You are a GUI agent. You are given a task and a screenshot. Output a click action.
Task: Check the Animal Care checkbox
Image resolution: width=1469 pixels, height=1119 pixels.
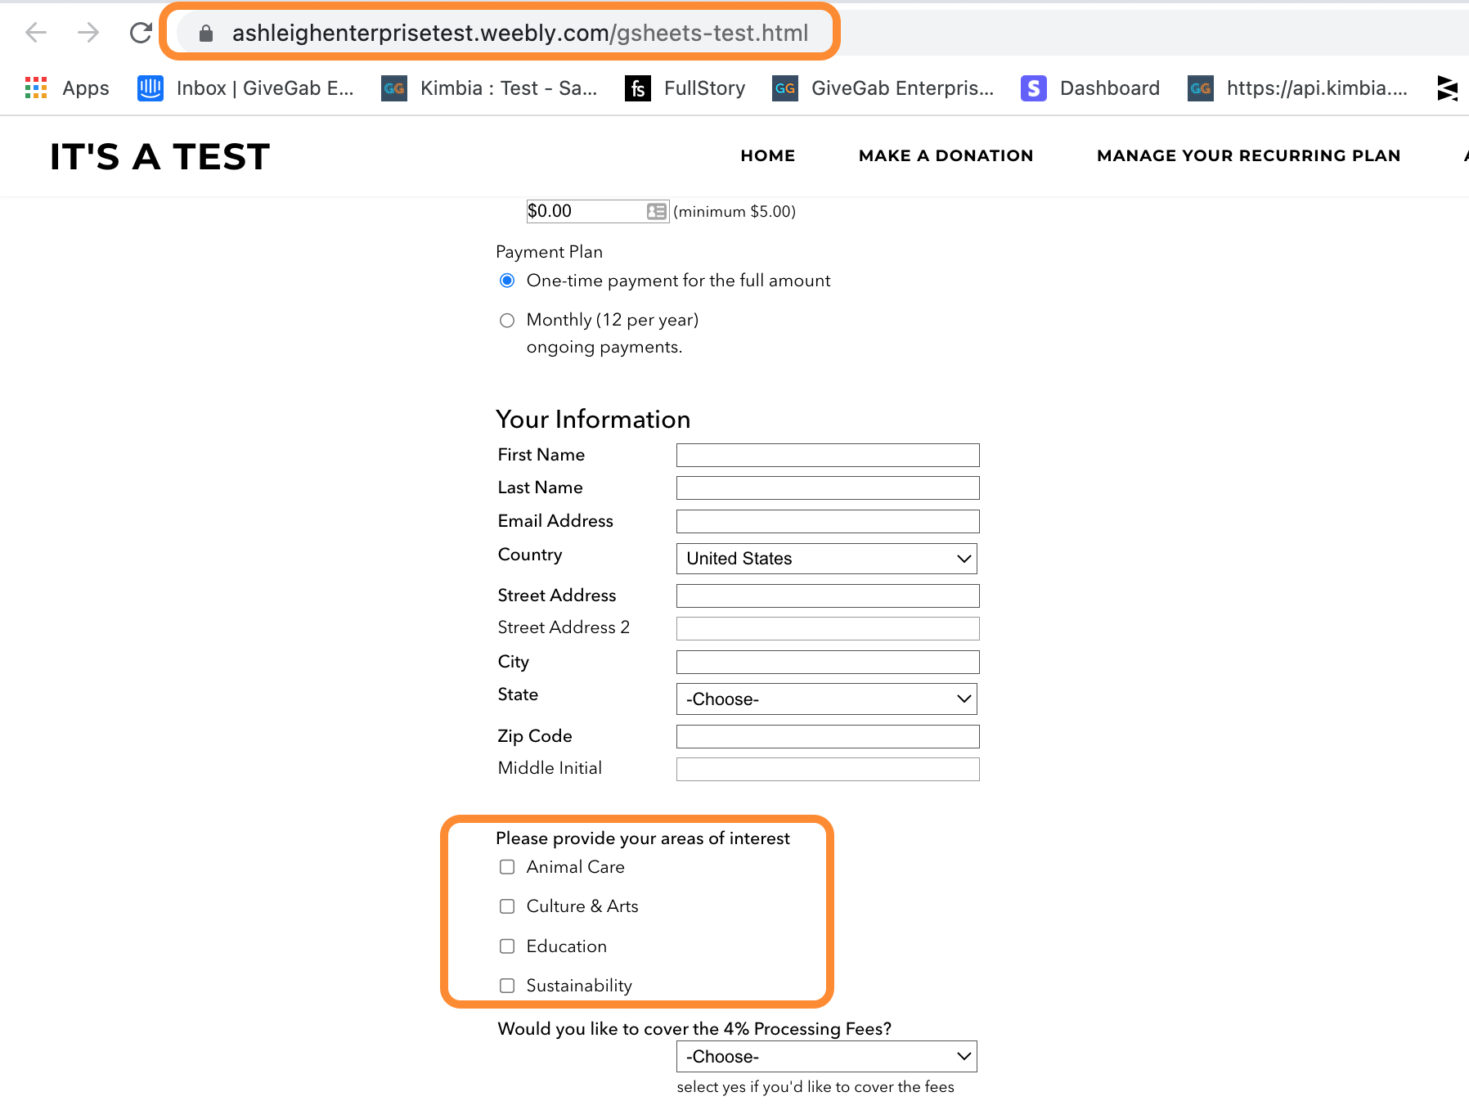(x=507, y=867)
